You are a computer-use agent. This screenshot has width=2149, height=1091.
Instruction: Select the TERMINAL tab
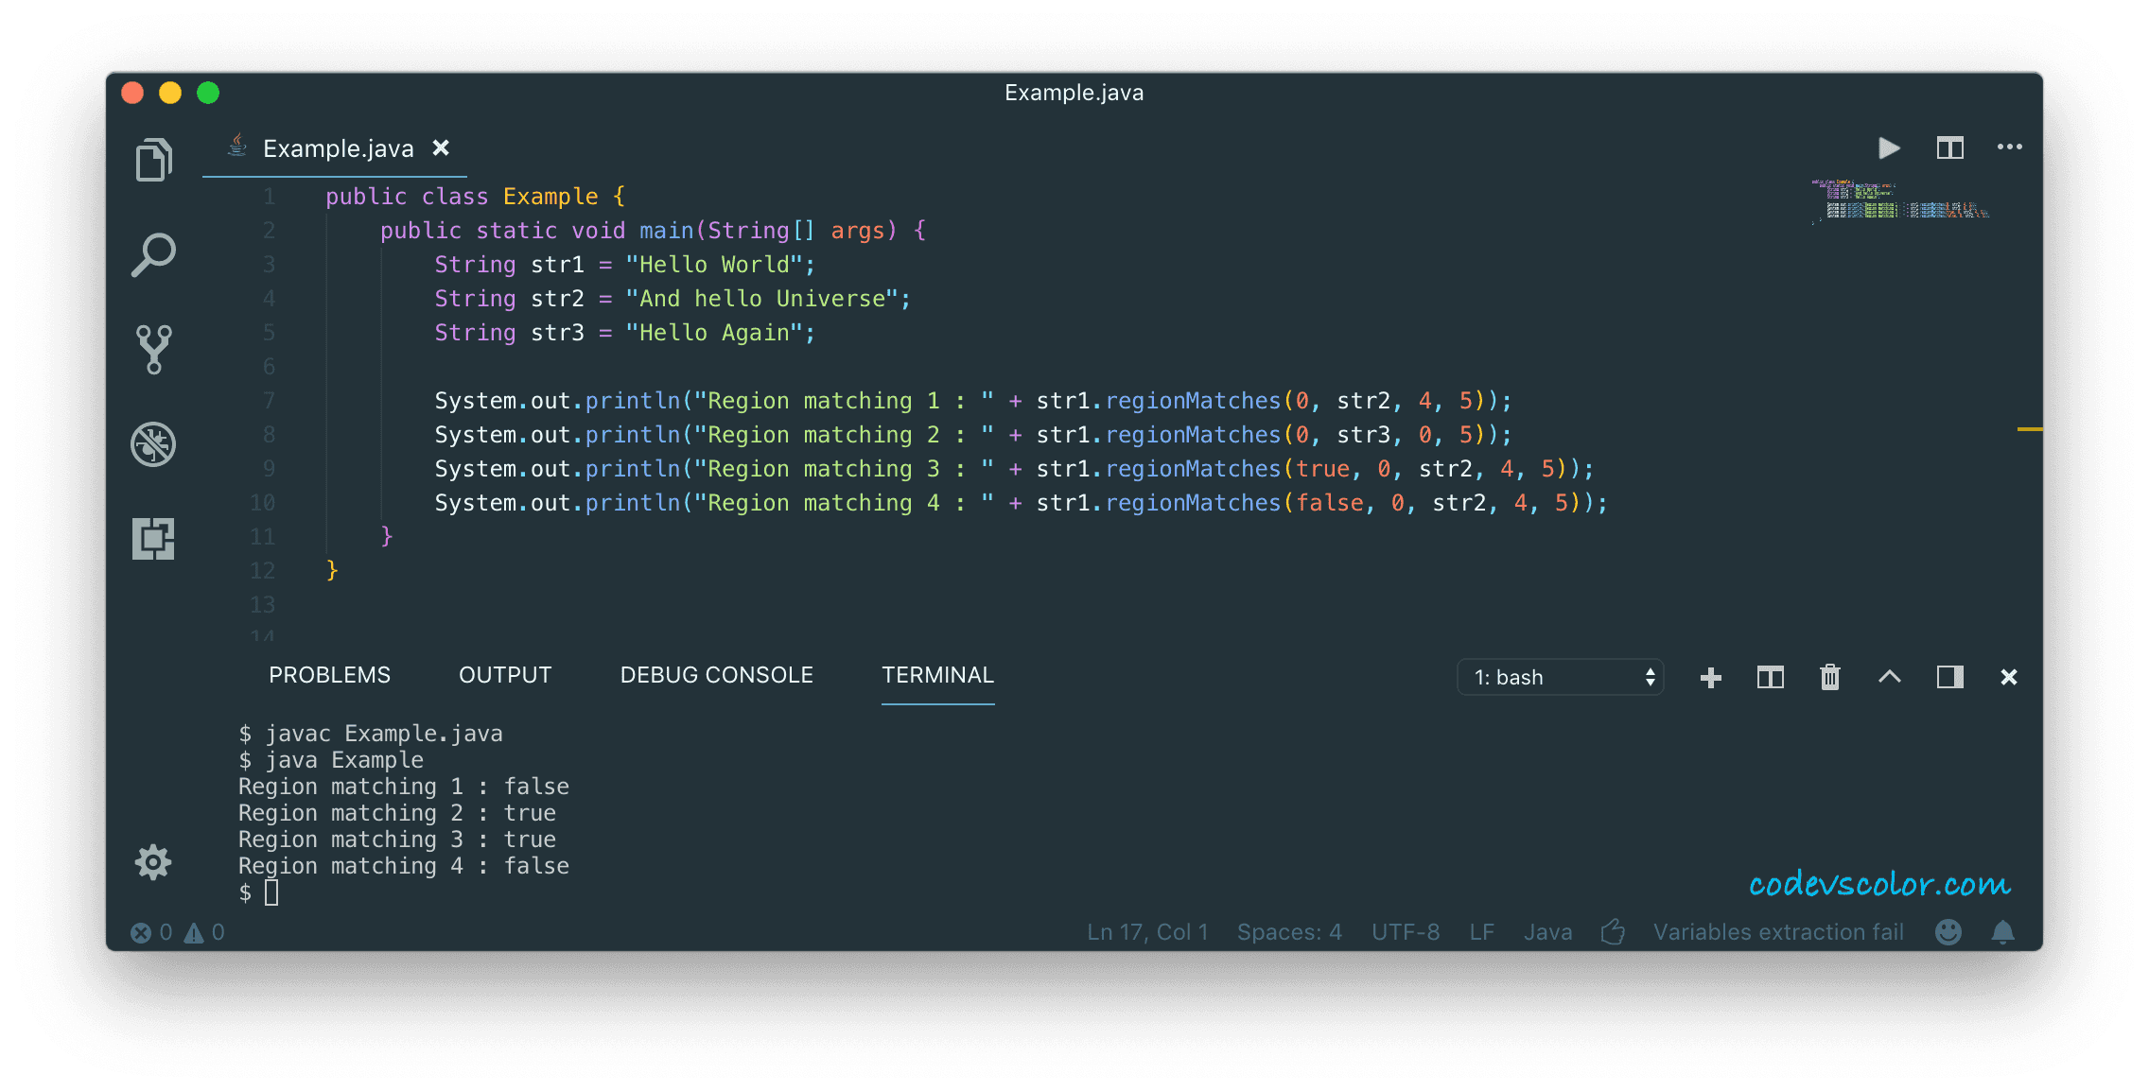pos(937,675)
